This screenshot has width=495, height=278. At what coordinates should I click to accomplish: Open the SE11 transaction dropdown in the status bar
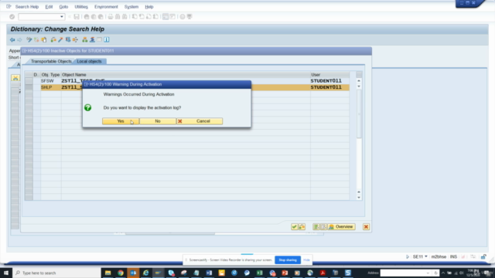[426, 256]
